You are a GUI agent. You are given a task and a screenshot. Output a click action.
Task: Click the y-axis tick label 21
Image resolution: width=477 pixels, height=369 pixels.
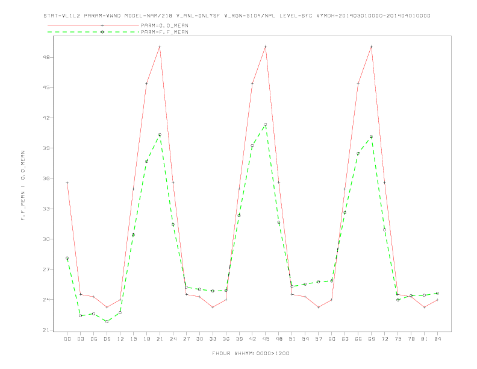pyautogui.click(x=46, y=330)
